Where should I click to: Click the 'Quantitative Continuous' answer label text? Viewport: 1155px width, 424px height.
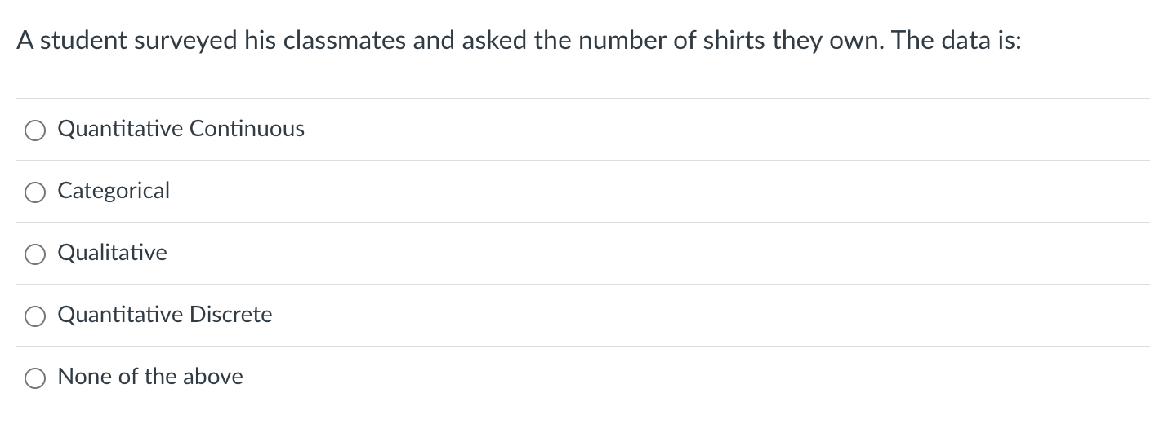[x=181, y=129]
